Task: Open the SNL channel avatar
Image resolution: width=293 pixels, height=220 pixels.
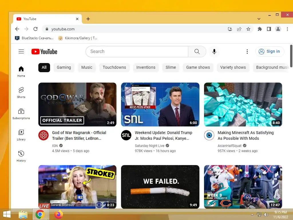Action: [126, 135]
